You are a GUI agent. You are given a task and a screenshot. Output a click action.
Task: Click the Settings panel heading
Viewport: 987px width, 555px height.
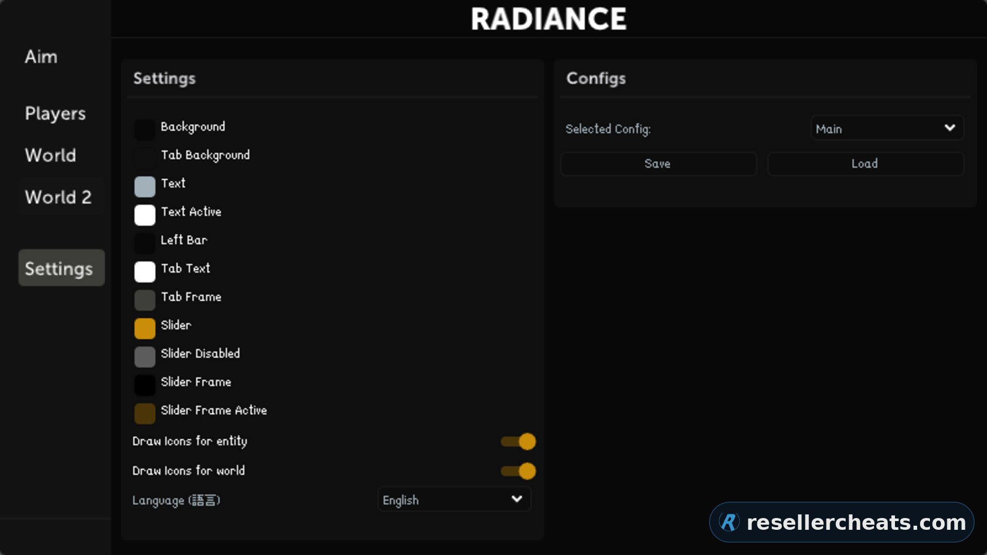[x=164, y=78]
